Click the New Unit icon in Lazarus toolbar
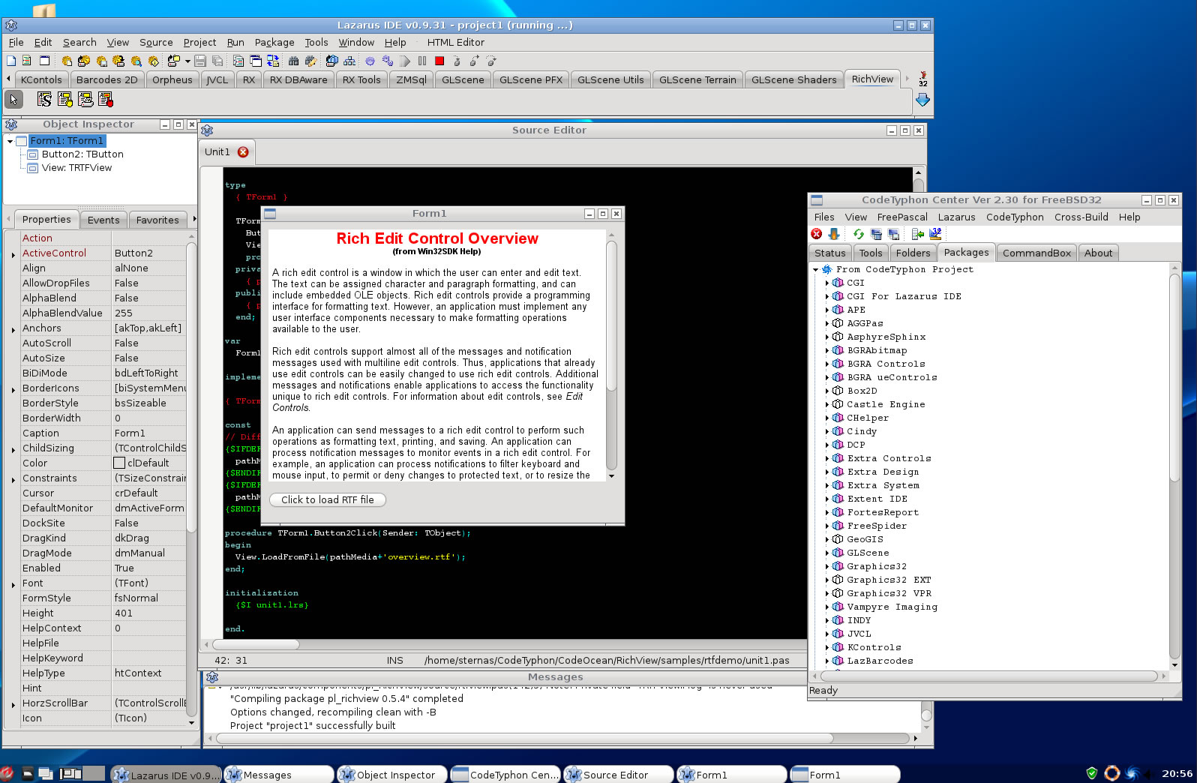 pyautogui.click(x=27, y=61)
